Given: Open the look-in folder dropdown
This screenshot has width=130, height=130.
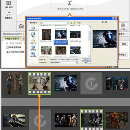Looking at the screenshot, I should pyautogui.click(x=68, y=23).
